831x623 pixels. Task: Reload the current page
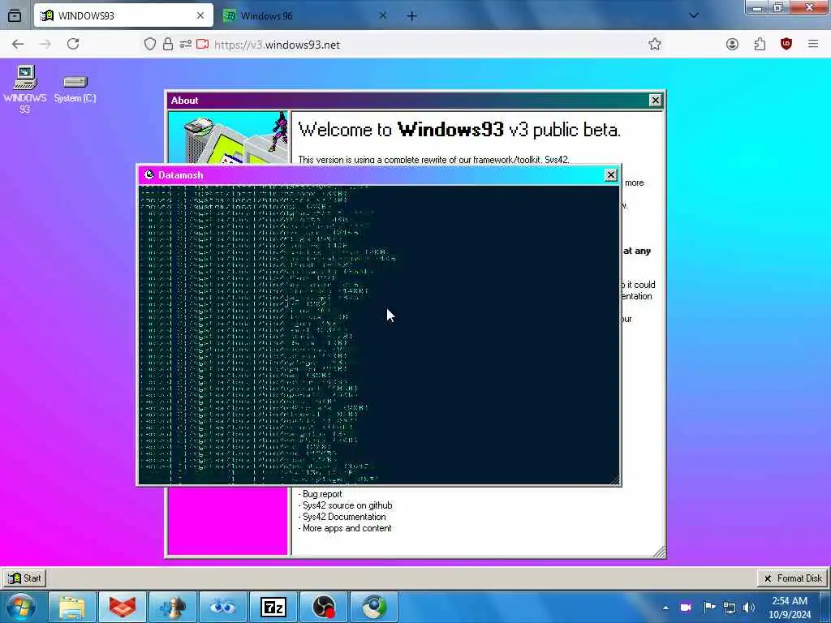coord(73,44)
